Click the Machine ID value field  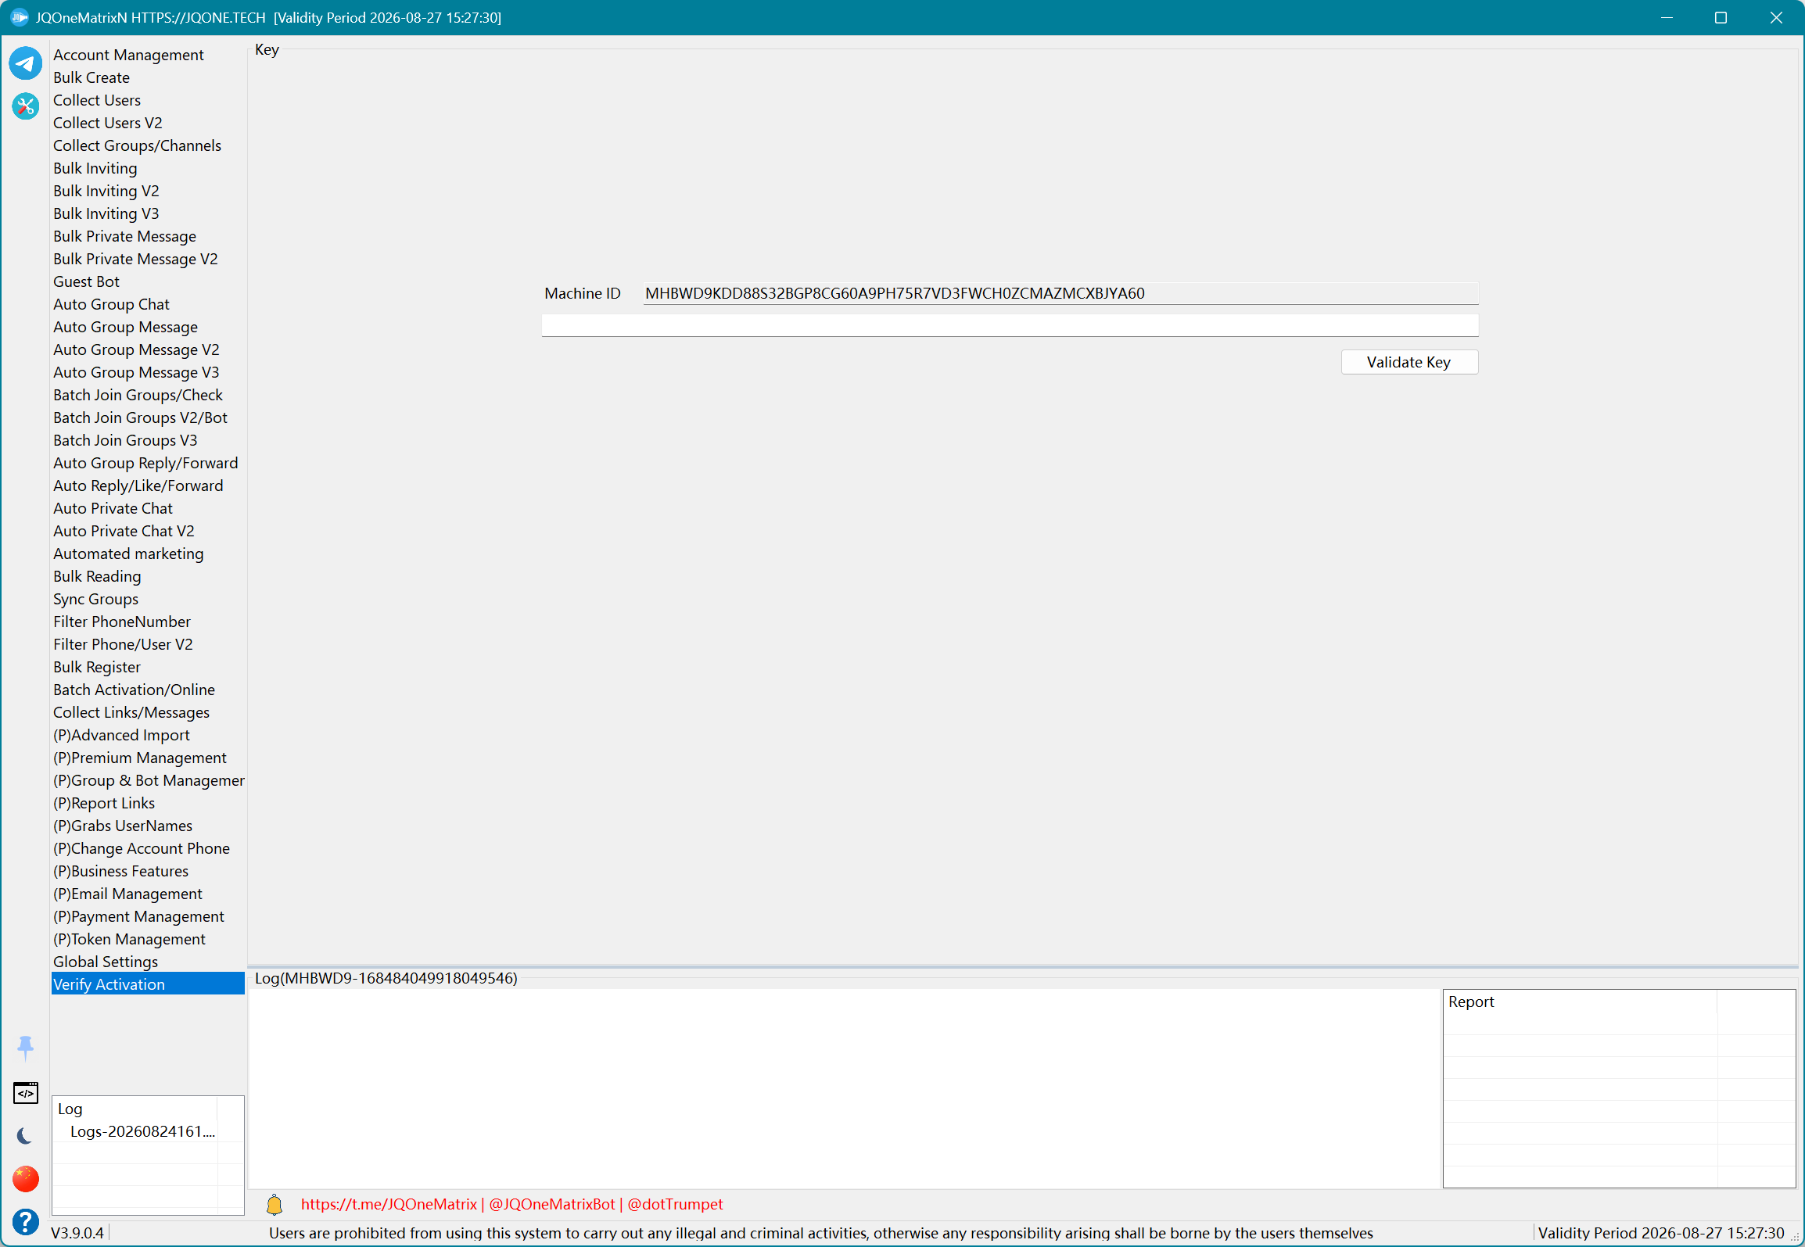pos(1060,293)
